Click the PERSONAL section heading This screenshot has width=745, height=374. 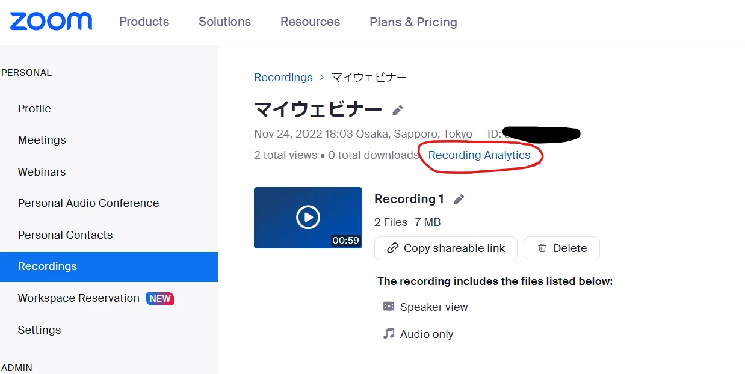tap(26, 73)
